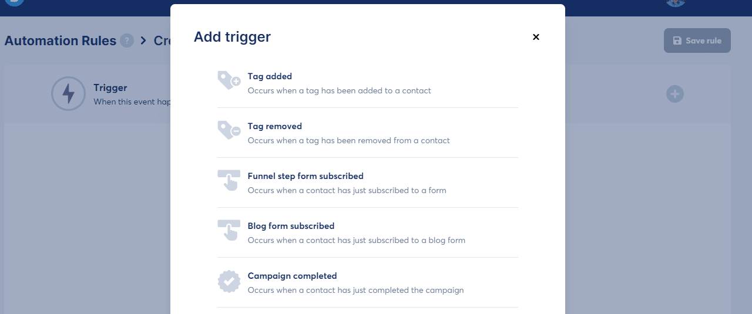The image size is (752, 314).
Task: Click the Funnel step form subscribed hand icon
Action: pos(229,180)
